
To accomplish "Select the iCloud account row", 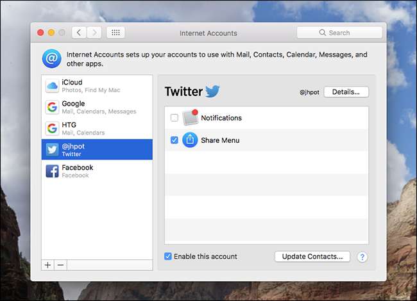I will (x=97, y=86).
